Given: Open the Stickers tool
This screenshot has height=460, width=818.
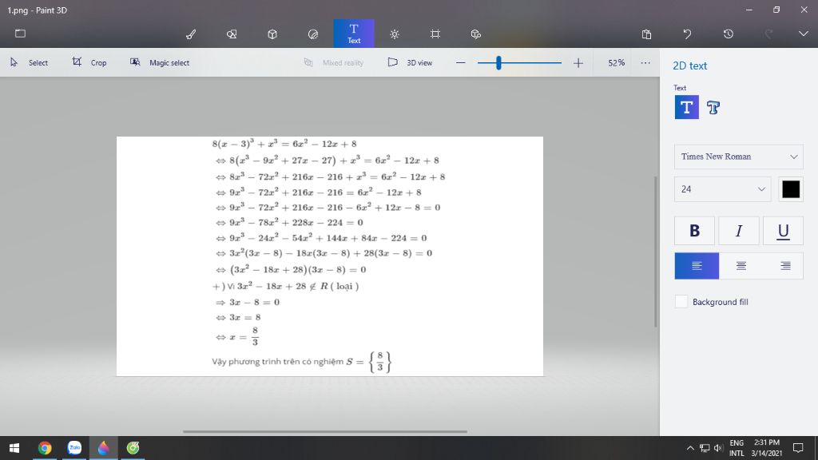Looking at the screenshot, I should (313, 34).
